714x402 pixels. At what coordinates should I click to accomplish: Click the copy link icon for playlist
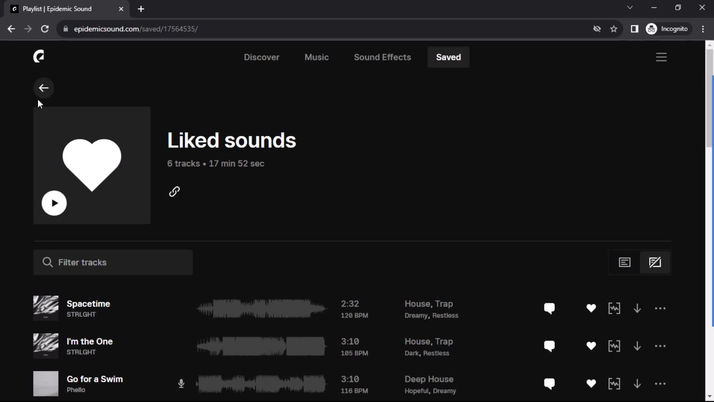(174, 191)
